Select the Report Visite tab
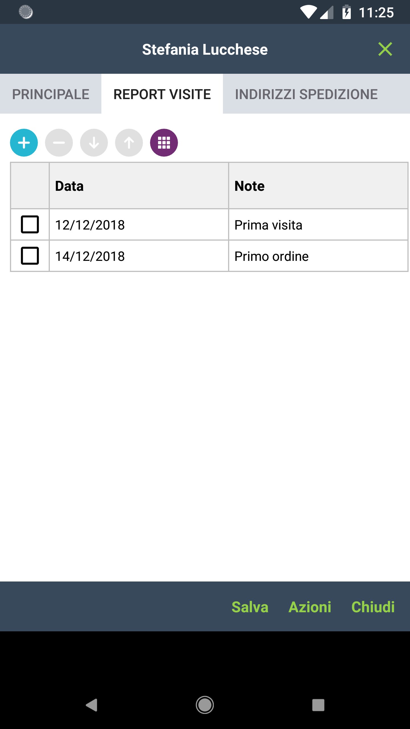Viewport: 410px width, 729px height. click(162, 94)
